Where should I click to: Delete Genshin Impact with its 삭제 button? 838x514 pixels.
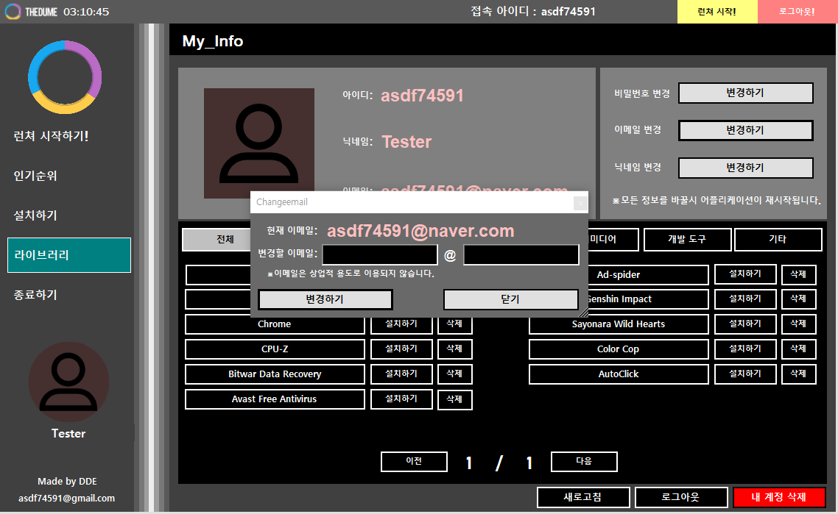pyautogui.click(x=799, y=299)
